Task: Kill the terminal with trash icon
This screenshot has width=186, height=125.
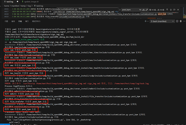Action: point(181,21)
